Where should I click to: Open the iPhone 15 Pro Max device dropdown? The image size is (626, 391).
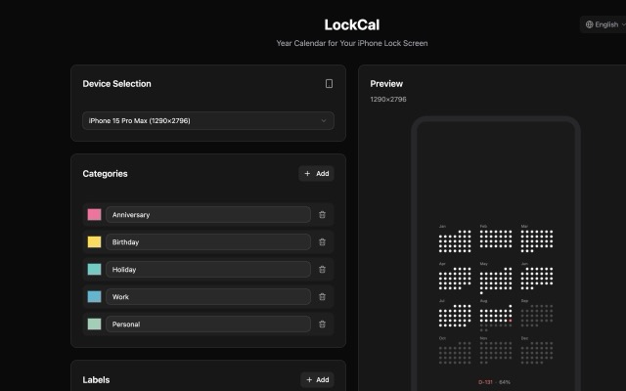(208, 120)
